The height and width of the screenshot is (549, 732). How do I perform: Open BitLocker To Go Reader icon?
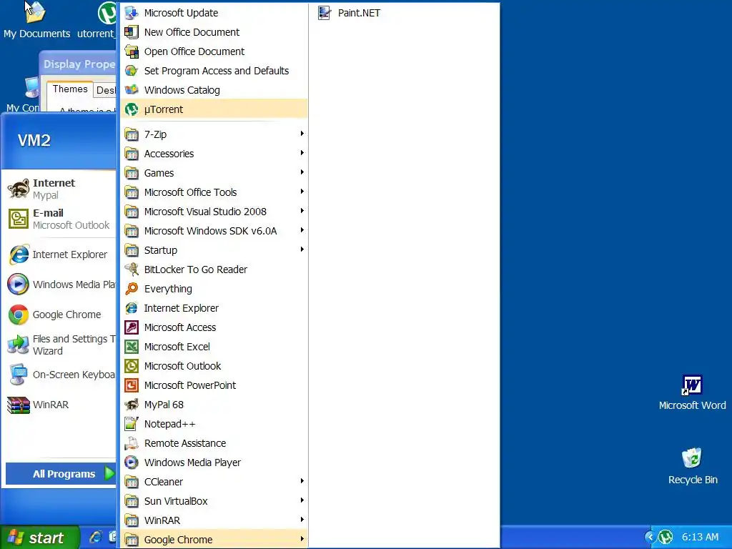click(132, 269)
